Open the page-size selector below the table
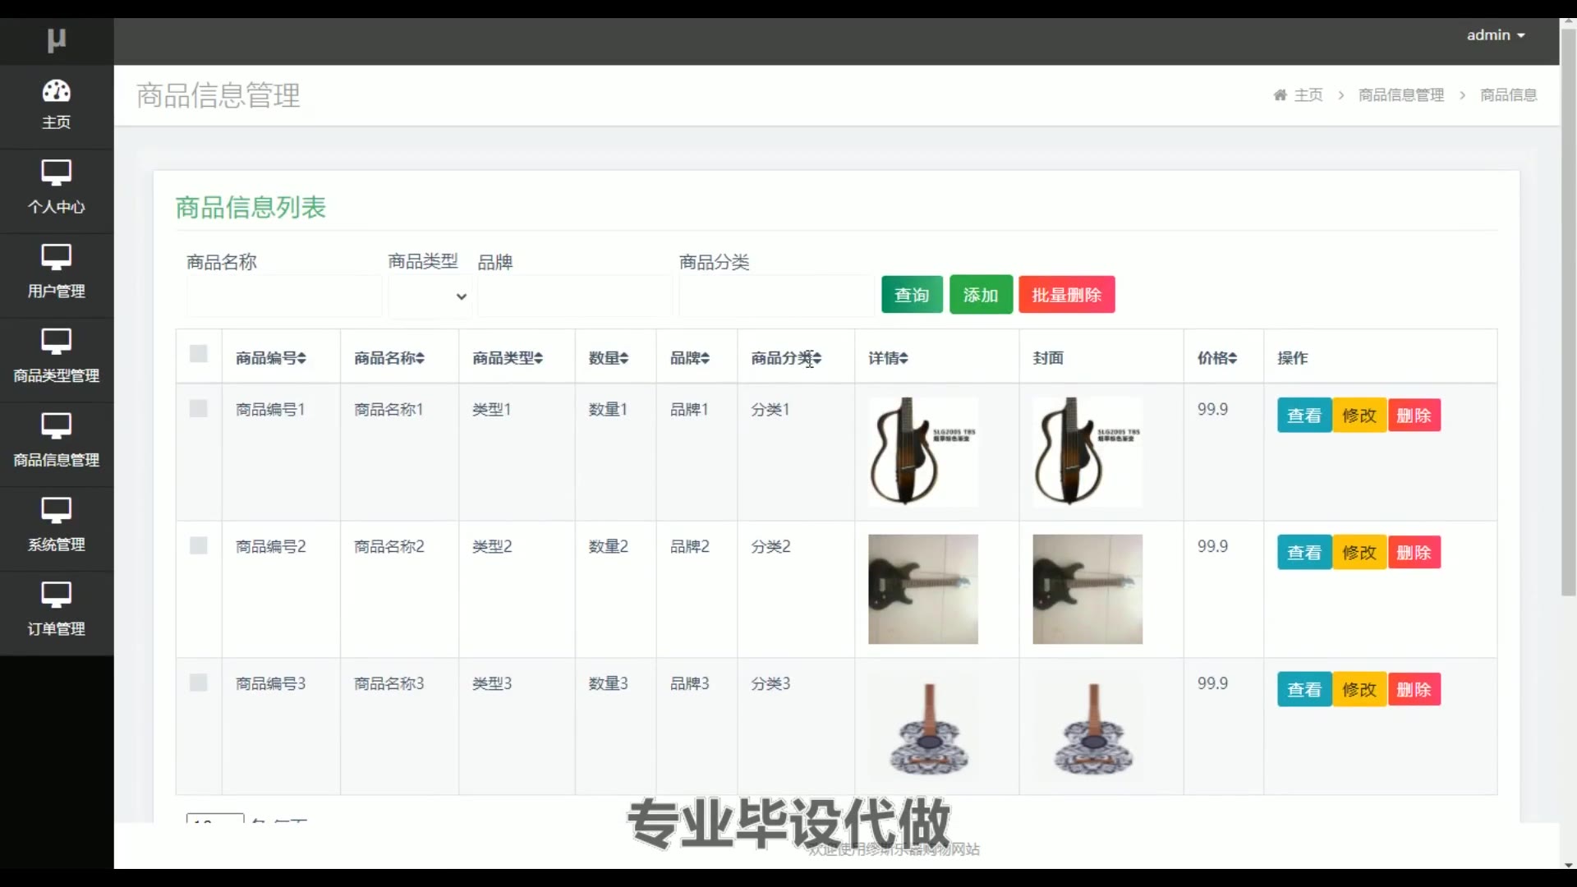Viewport: 1577px width, 887px height. [215, 818]
